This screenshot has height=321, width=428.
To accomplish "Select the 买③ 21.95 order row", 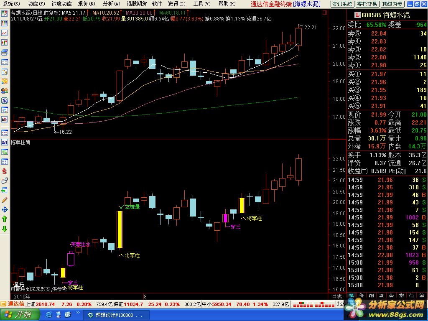I will tap(387, 90).
